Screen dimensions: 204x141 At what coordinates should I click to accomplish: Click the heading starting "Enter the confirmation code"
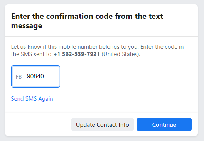(87, 21)
